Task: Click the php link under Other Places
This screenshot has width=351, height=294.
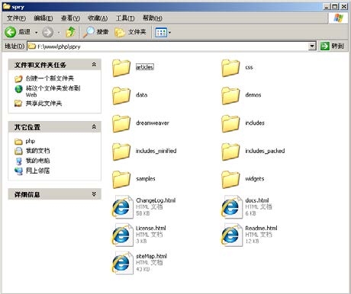Action: coord(31,141)
